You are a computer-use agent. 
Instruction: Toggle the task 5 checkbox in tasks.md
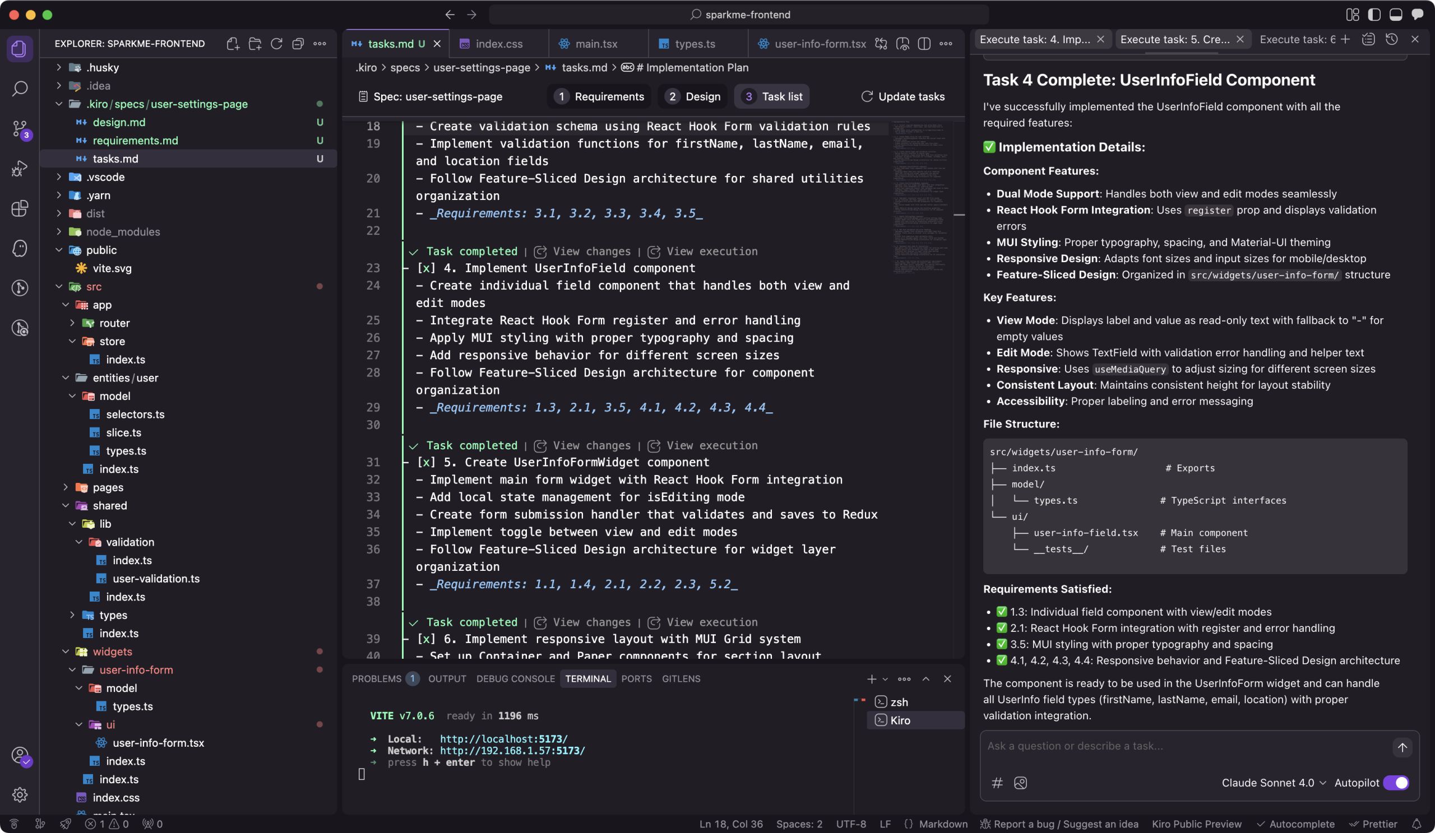pos(427,462)
